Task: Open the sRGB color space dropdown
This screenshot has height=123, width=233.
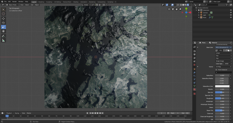Action: pyautogui.click(x=228, y=64)
